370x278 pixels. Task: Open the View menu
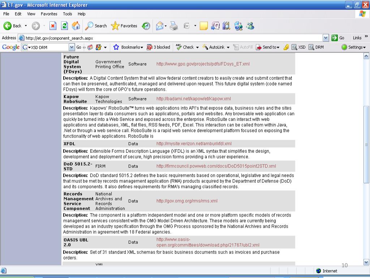coord(31,14)
